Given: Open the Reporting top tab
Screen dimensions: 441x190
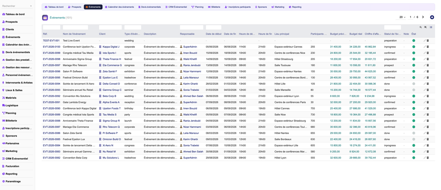Looking at the screenshot, I should point(295,7).
